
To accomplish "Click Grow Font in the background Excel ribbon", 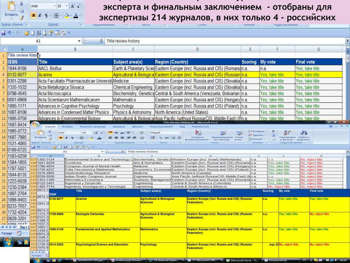I will click(x=72, y=6).
